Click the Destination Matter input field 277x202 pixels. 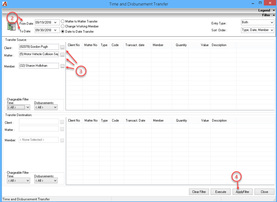tap(39, 129)
